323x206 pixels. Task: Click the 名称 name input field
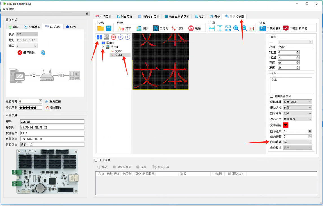pos(295,47)
